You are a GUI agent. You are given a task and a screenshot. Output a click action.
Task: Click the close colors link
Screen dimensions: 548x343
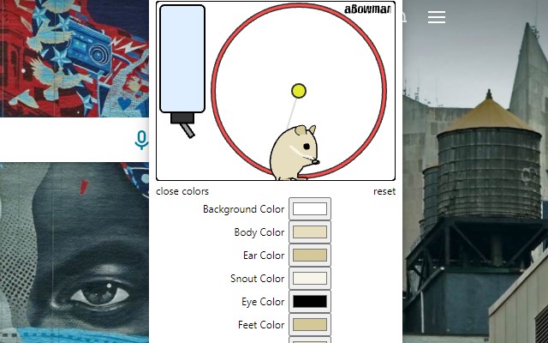(x=182, y=191)
